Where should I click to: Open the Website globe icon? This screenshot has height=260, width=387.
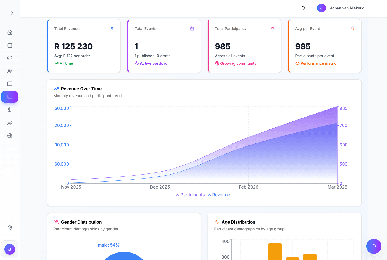coord(10,136)
